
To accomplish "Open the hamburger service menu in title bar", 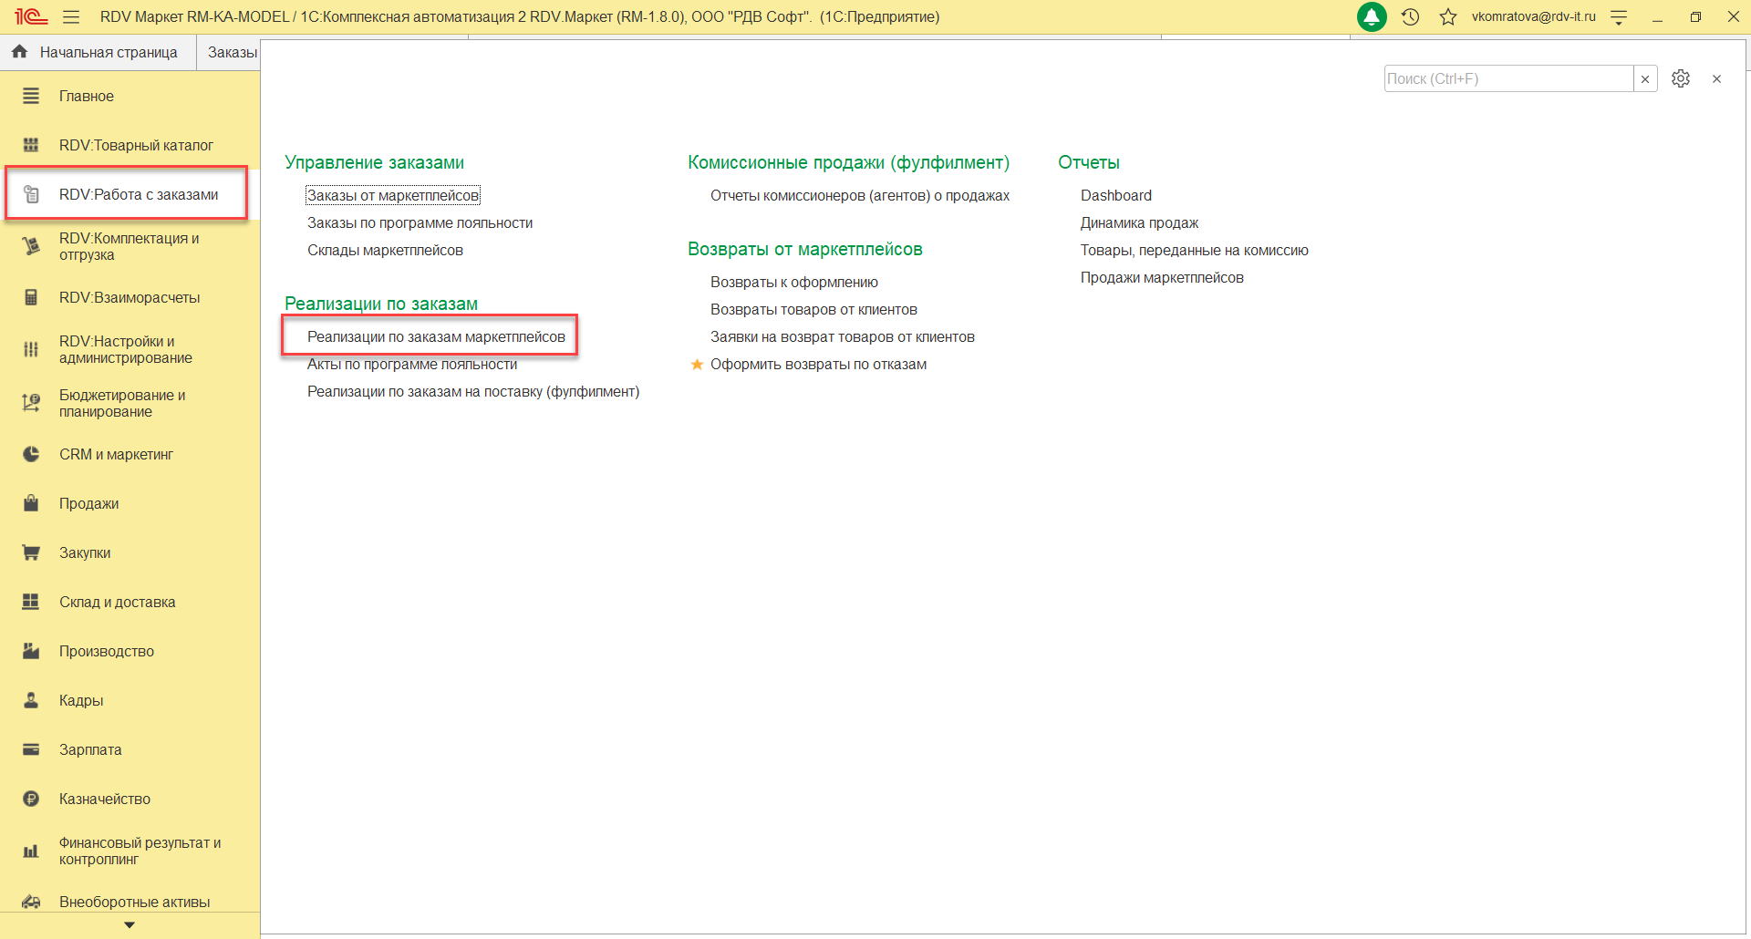I will (x=71, y=16).
